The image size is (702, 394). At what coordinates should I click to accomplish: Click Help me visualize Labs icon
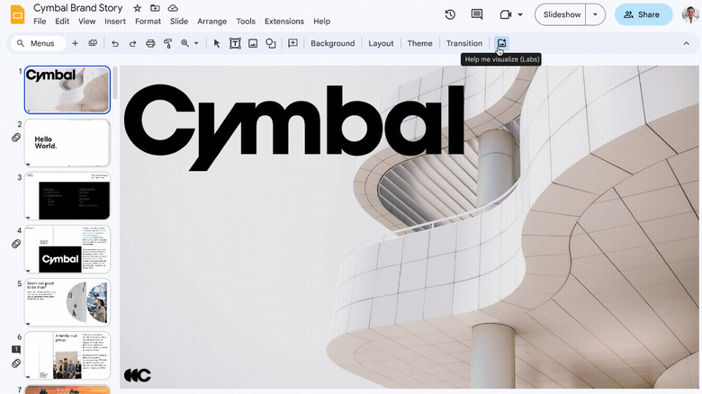pos(501,43)
